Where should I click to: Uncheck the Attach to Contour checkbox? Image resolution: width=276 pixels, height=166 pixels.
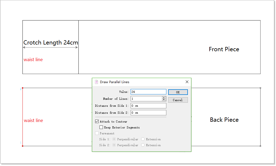point(97,121)
